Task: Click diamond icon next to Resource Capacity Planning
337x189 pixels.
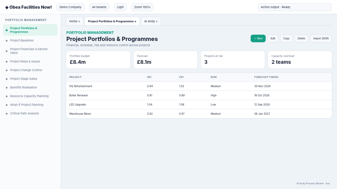Action: (7, 96)
